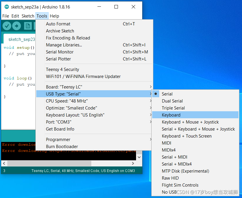Expand the Board: "Teensy LC" submenu
This screenshot has height=198, width=242.
(x=94, y=87)
